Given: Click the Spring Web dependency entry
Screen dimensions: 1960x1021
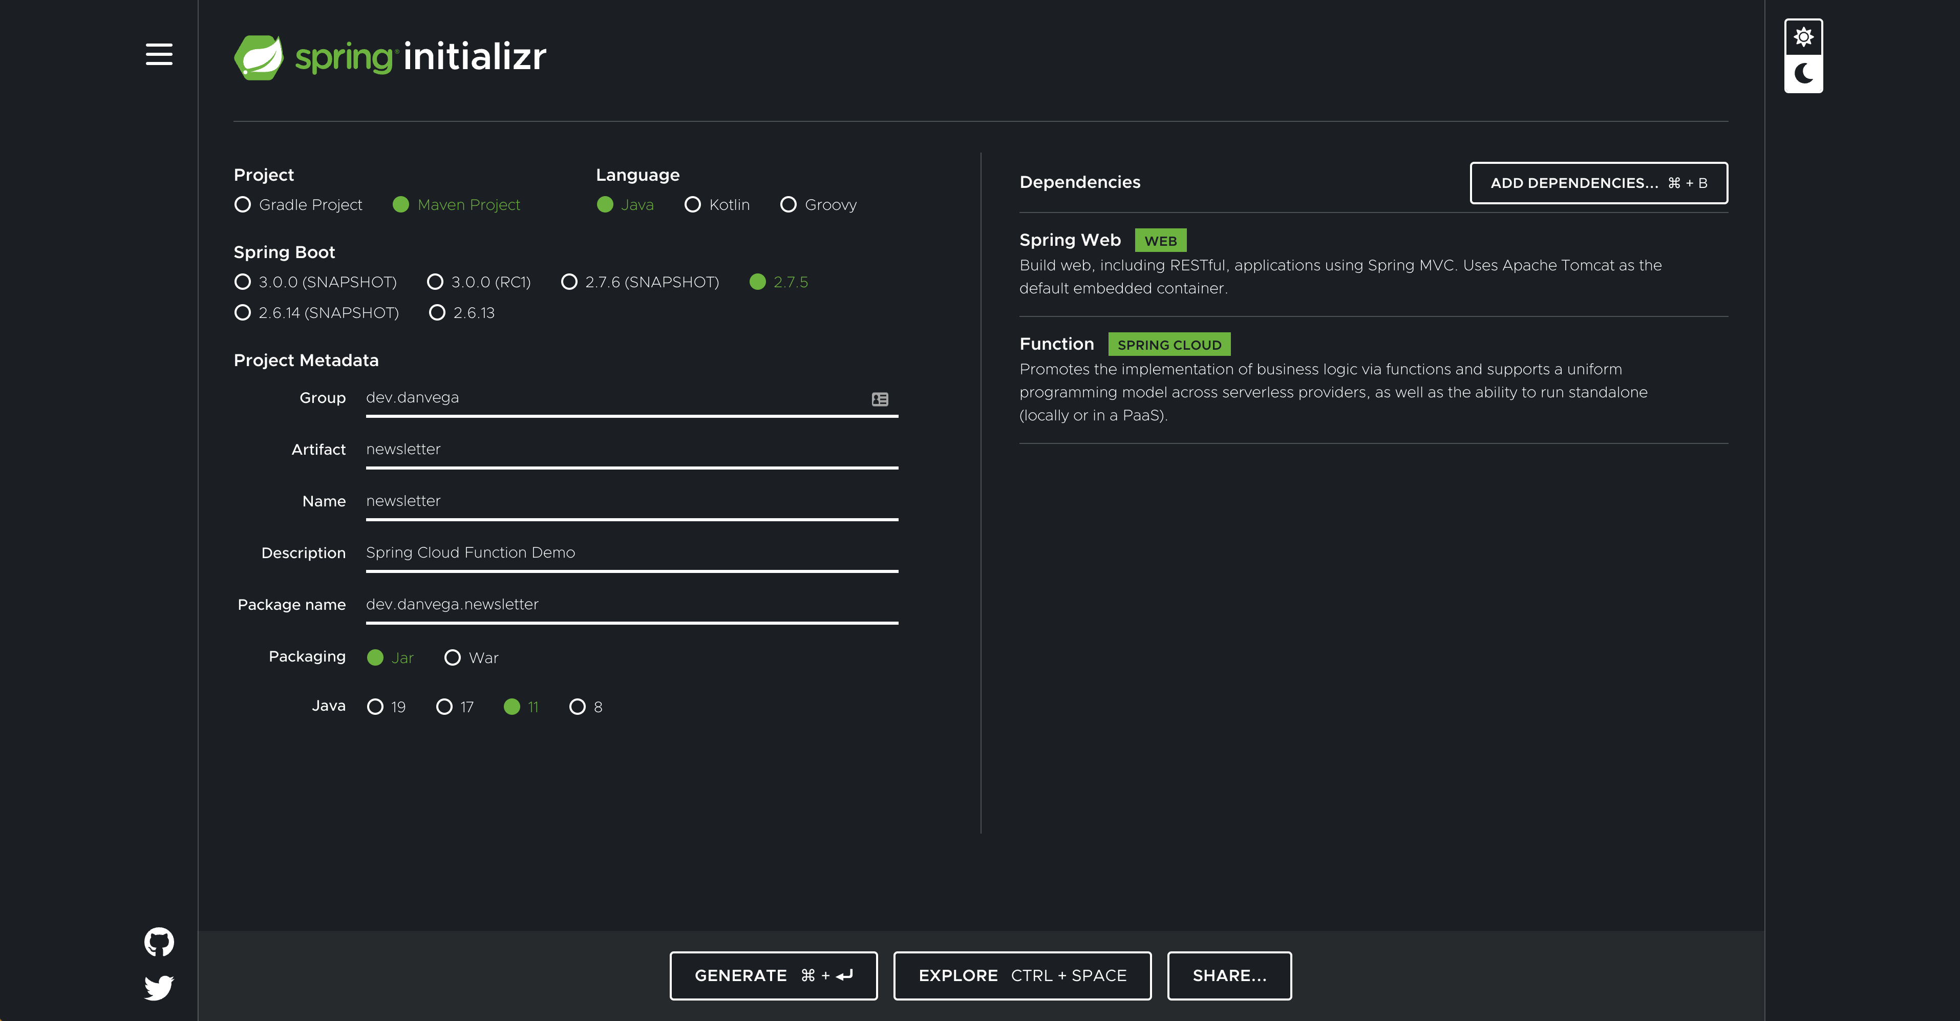Looking at the screenshot, I should point(1069,241).
